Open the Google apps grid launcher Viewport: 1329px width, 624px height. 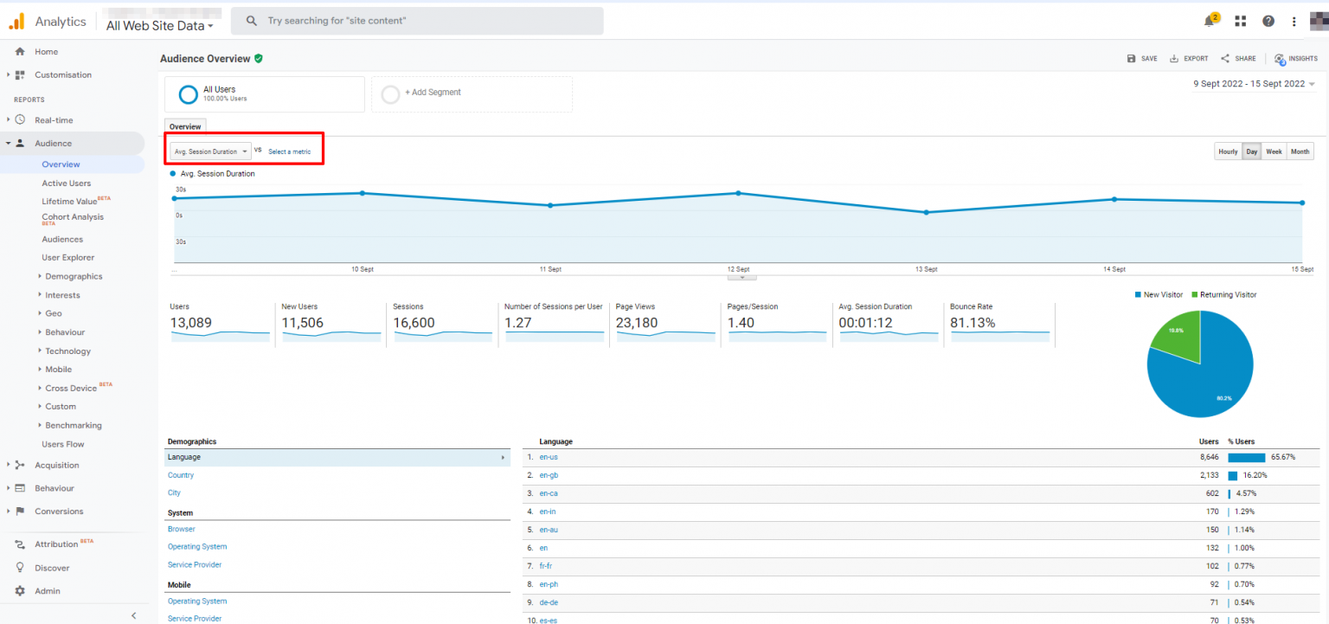1241,20
